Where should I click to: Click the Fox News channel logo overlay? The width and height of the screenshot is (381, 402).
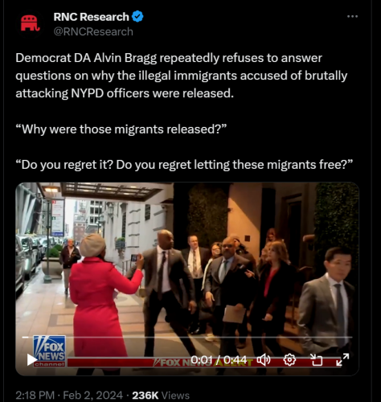coord(49,351)
